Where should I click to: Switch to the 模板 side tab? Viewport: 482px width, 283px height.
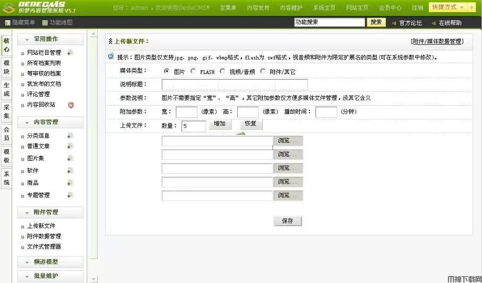6,156
